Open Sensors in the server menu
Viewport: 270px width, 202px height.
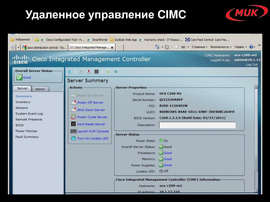pos(22,108)
